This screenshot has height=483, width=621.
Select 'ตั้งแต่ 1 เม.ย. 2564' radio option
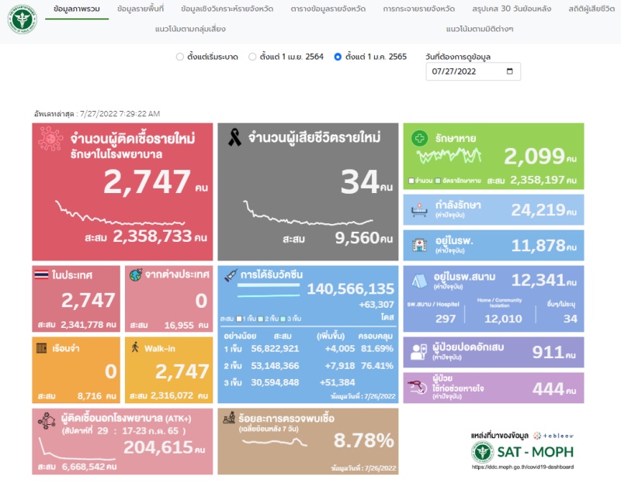point(252,57)
